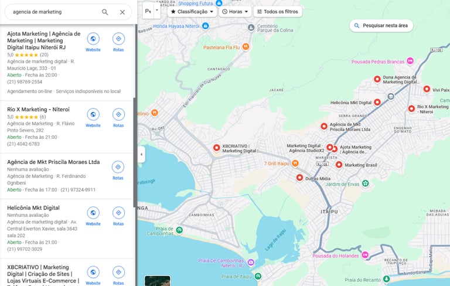Click Honda Hayasa Niterói shop pin

pos(206,26)
